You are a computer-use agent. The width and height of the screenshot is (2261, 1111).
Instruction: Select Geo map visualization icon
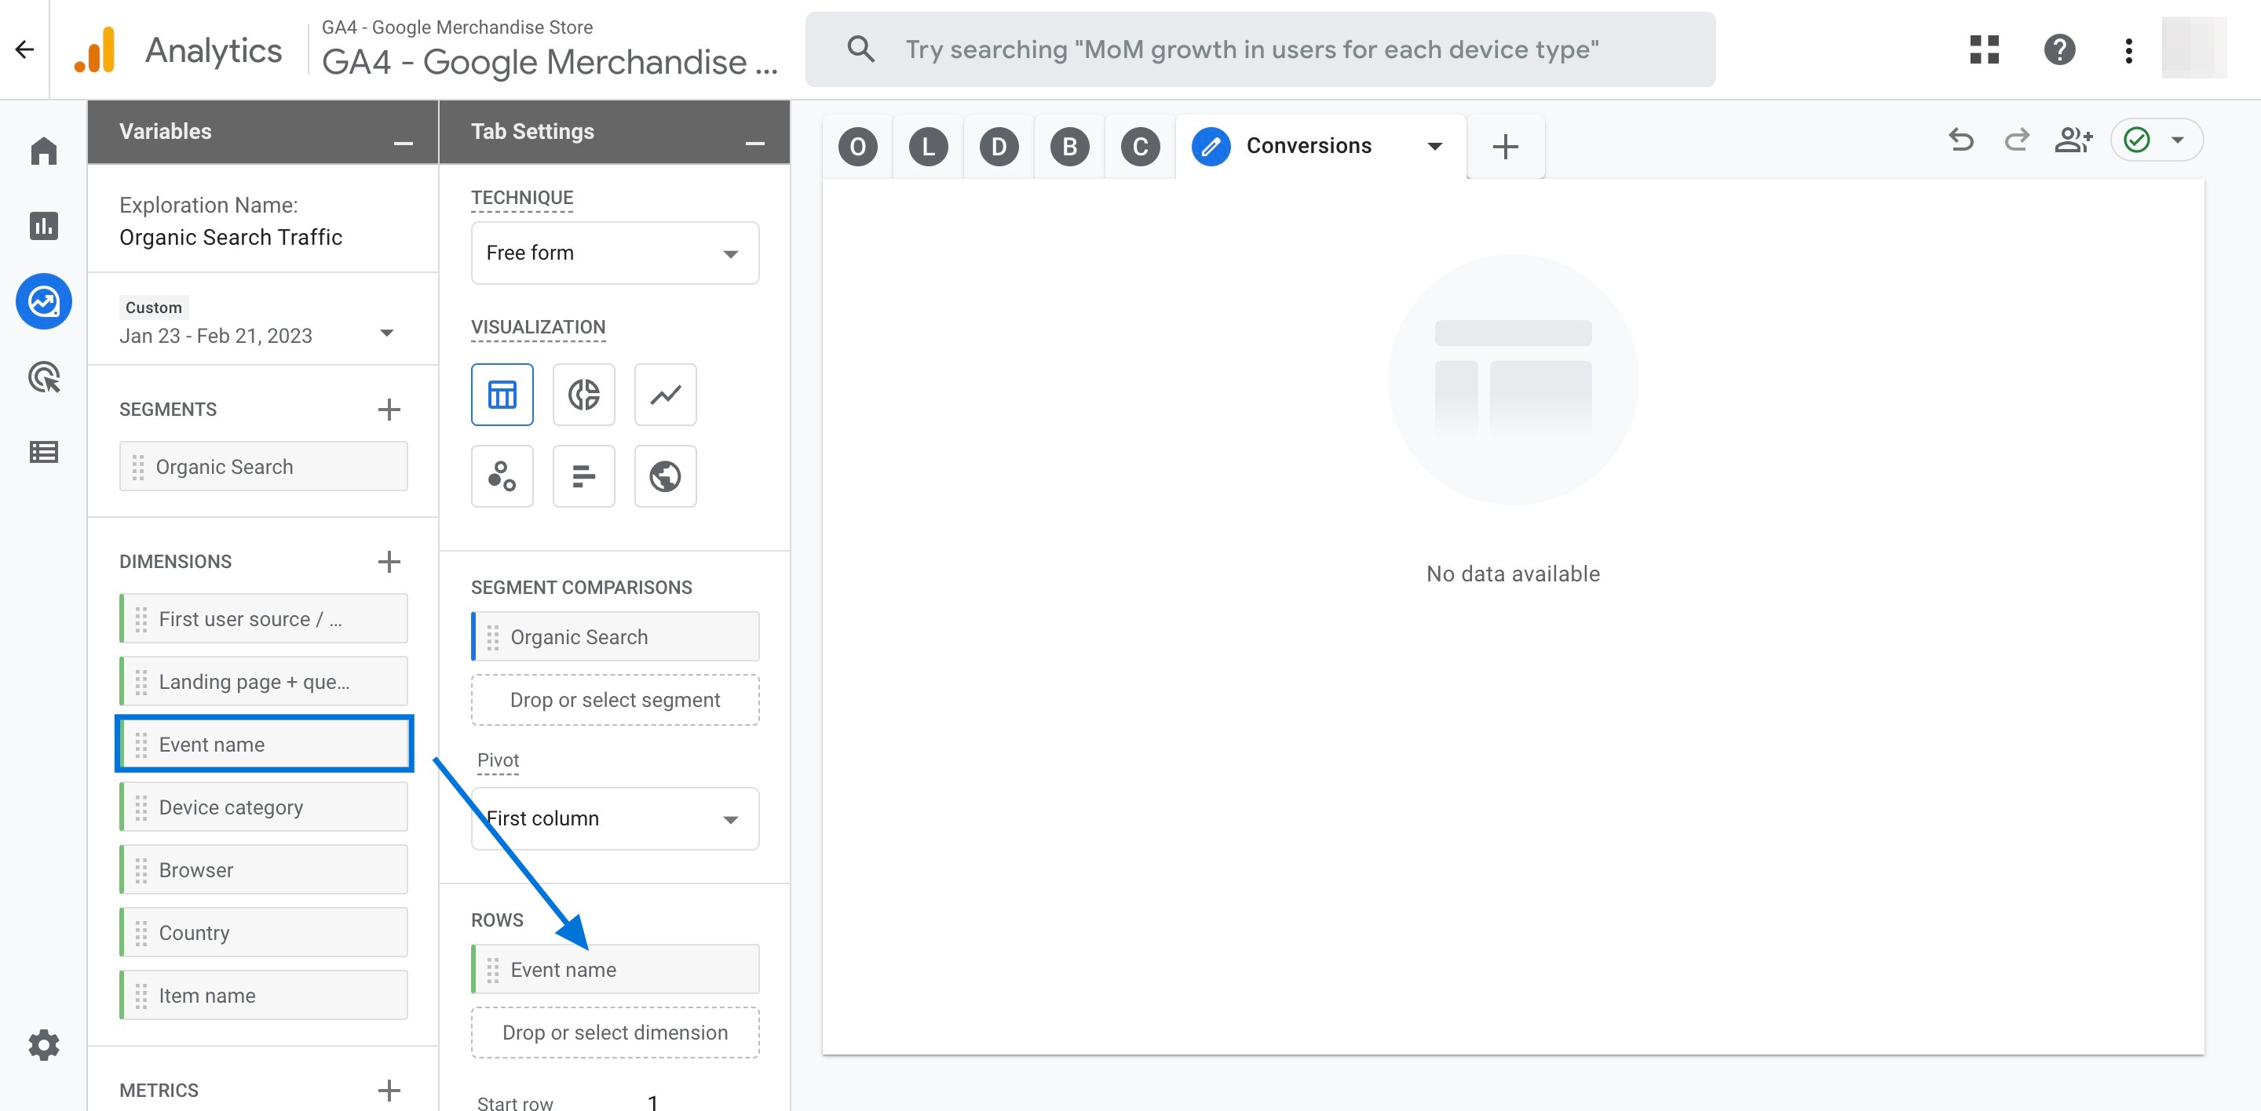[665, 476]
